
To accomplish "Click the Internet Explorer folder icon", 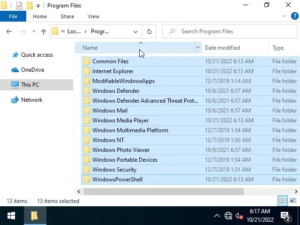I will point(87,71).
